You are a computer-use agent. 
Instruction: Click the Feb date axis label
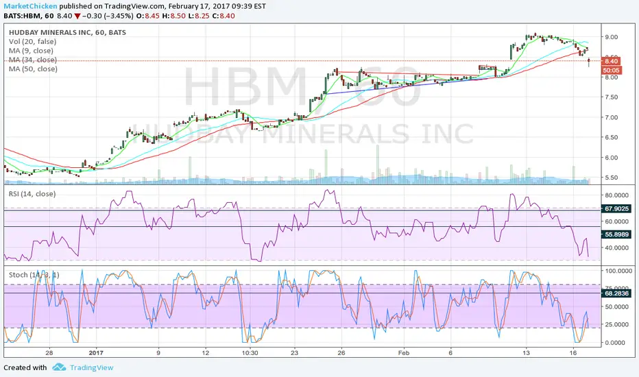click(403, 353)
